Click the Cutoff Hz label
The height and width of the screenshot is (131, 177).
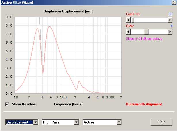click(x=133, y=14)
